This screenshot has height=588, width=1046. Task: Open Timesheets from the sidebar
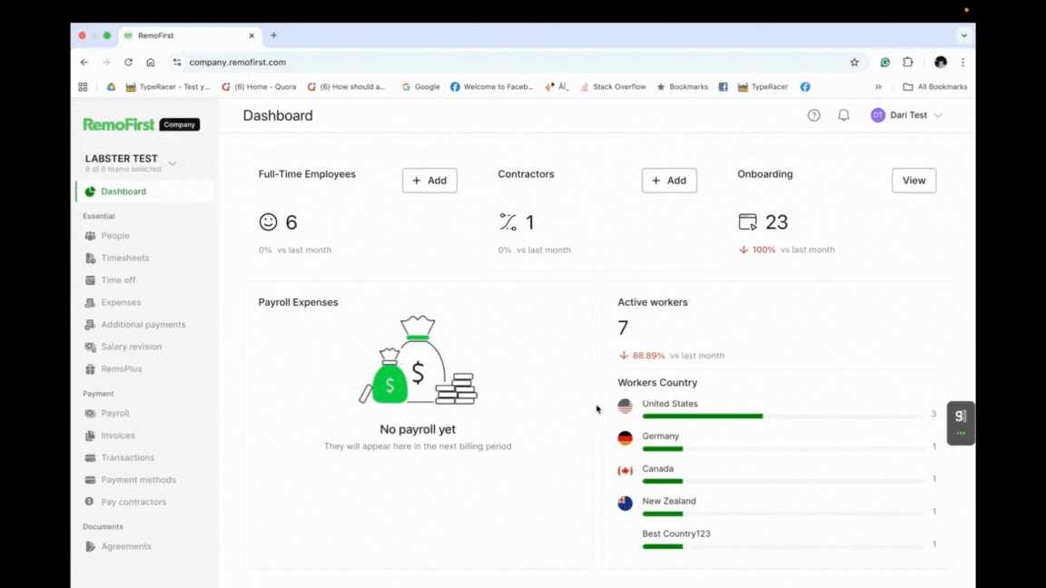pyautogui.click(x=124, y=258)
